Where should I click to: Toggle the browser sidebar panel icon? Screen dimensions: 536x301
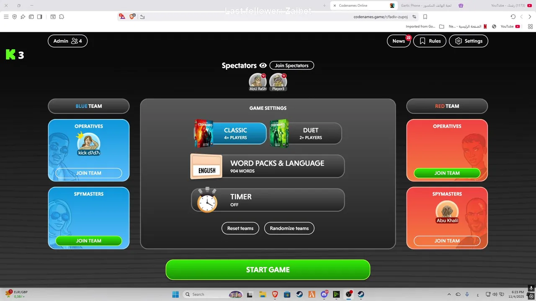point(39,17)
